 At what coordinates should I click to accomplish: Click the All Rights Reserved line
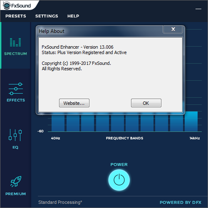(x=62, y=69)
